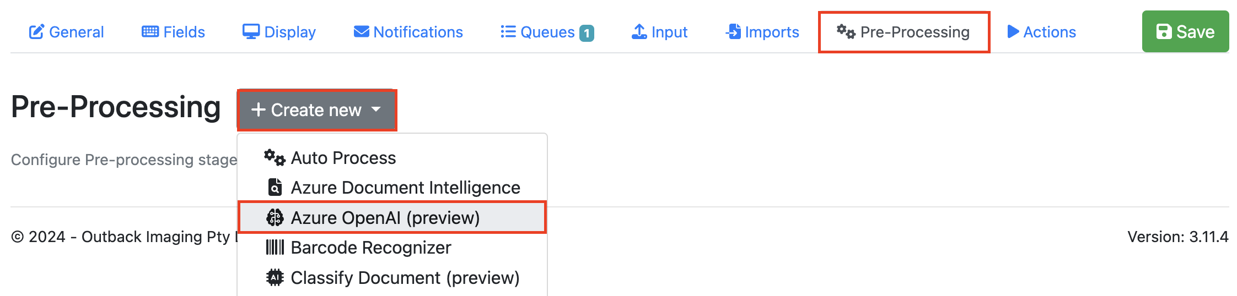Select Classify Document (preview) option

tap(405, 278)
